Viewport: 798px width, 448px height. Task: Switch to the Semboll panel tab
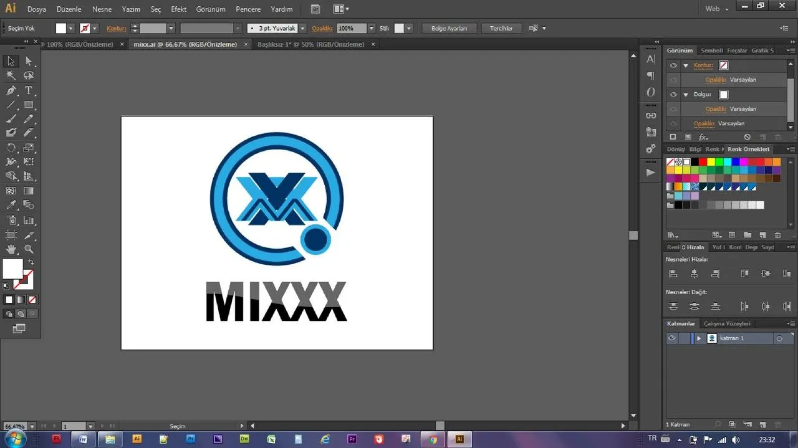click(x=711, y=50)
